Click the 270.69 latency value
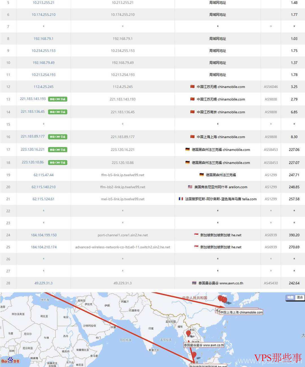This screenshot has height=367, width=305. pos(294,247)
